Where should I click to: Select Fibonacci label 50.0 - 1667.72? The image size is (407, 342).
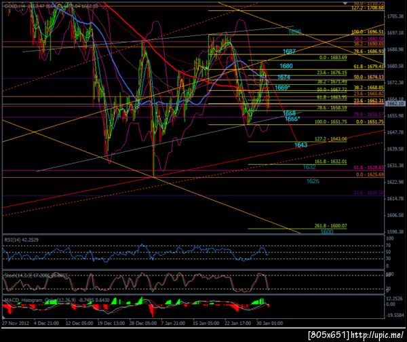click(x=332, y=90)
